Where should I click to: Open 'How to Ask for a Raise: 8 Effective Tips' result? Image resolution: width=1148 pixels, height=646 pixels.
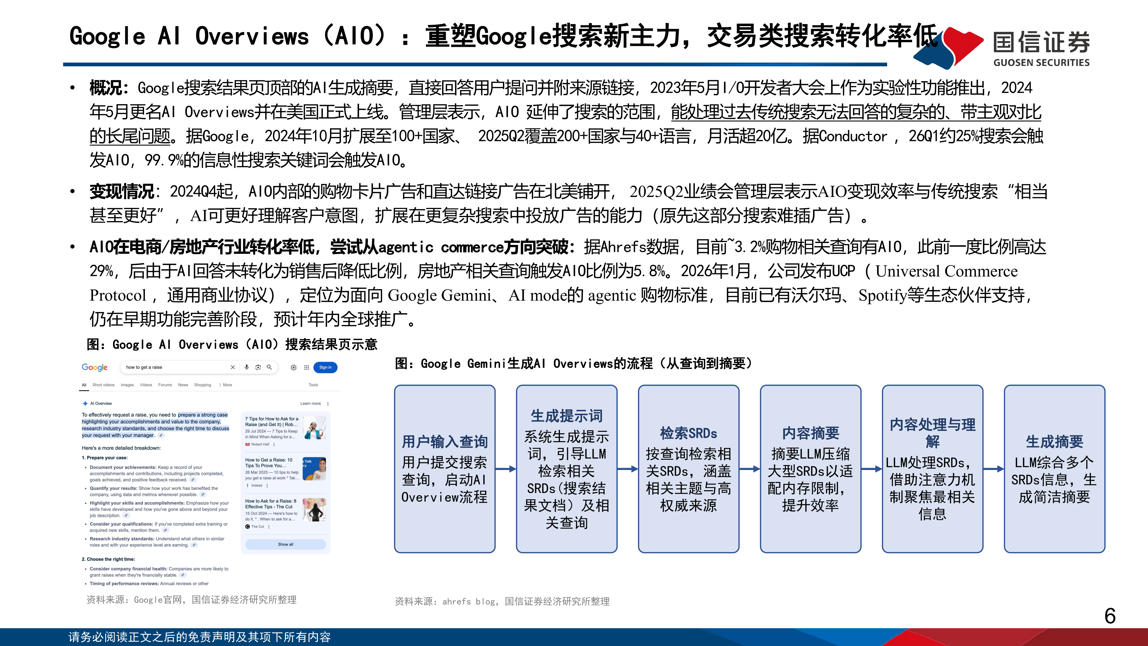click(271, 504)
